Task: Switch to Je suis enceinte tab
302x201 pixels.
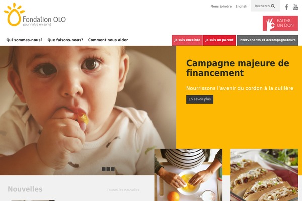Action: click(187, 40)
